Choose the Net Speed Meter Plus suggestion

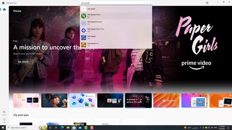116,30
